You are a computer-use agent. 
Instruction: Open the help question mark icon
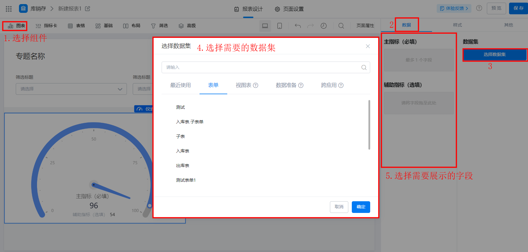pyautogui.click(x=479, y=8)
